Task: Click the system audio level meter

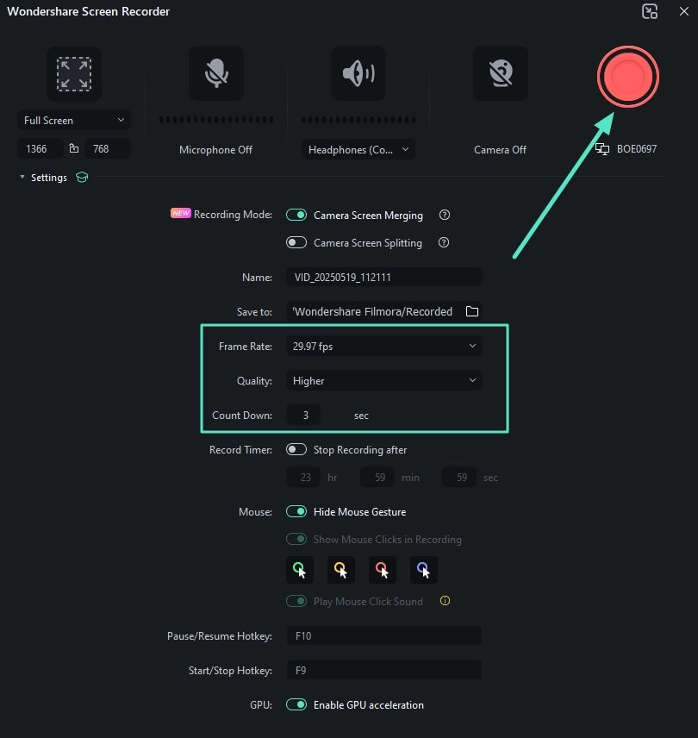Action: pos(358,120)
